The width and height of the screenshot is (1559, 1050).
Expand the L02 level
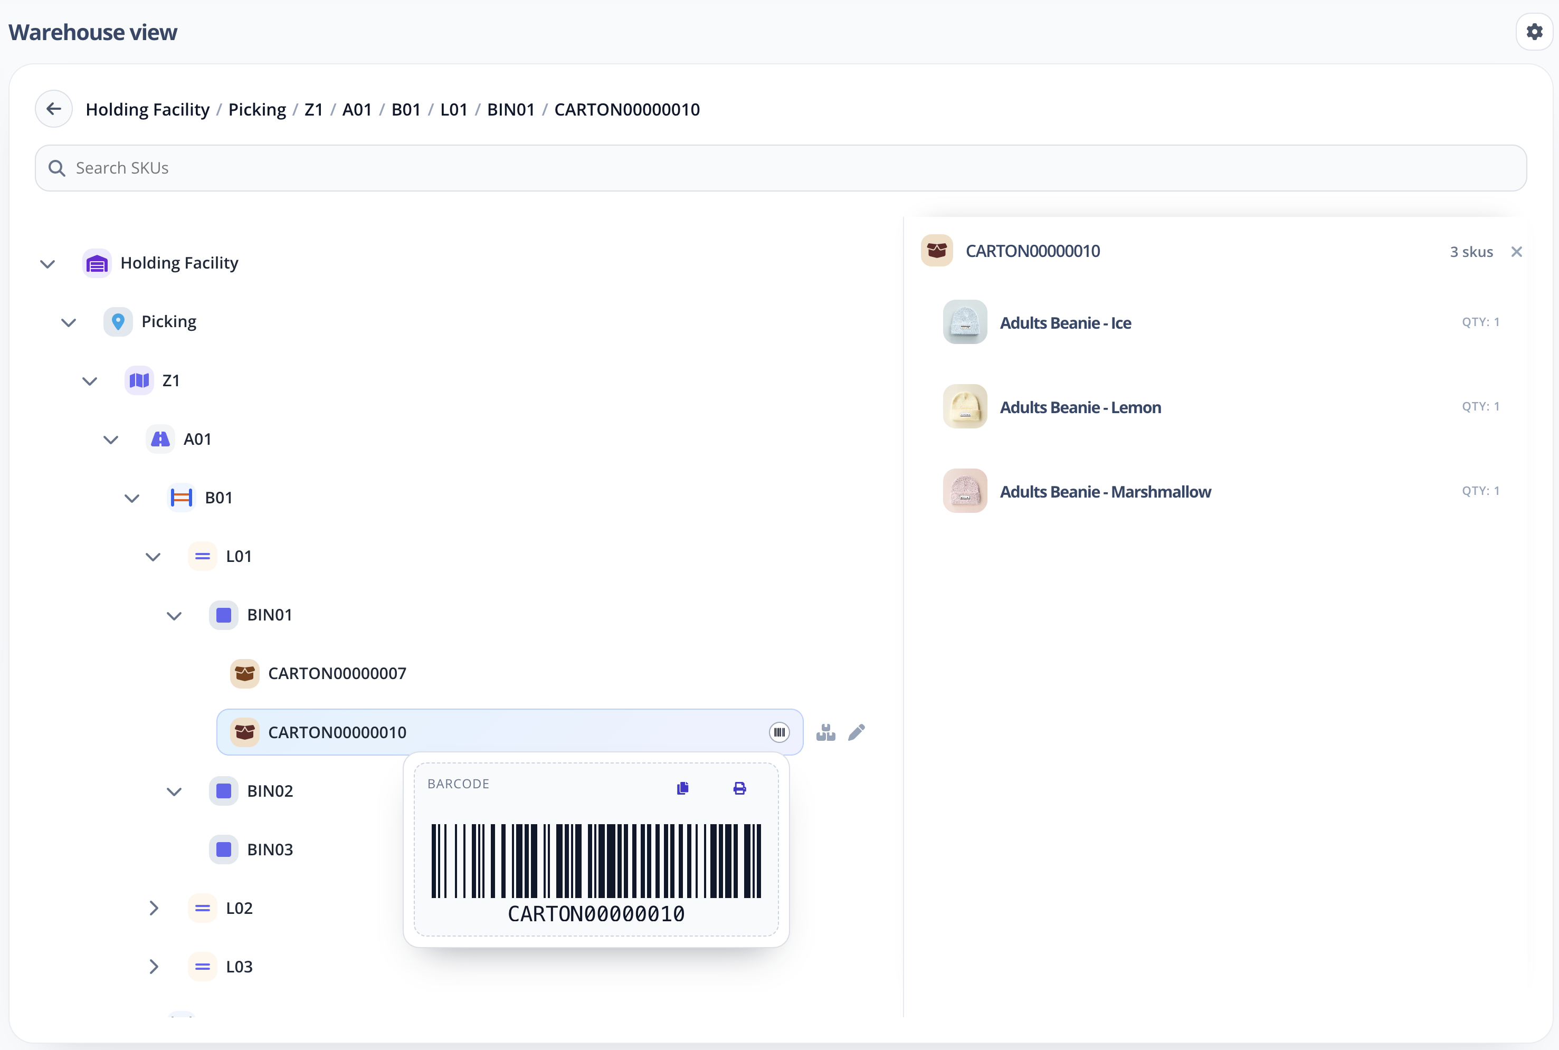click(x=155, y=908)
